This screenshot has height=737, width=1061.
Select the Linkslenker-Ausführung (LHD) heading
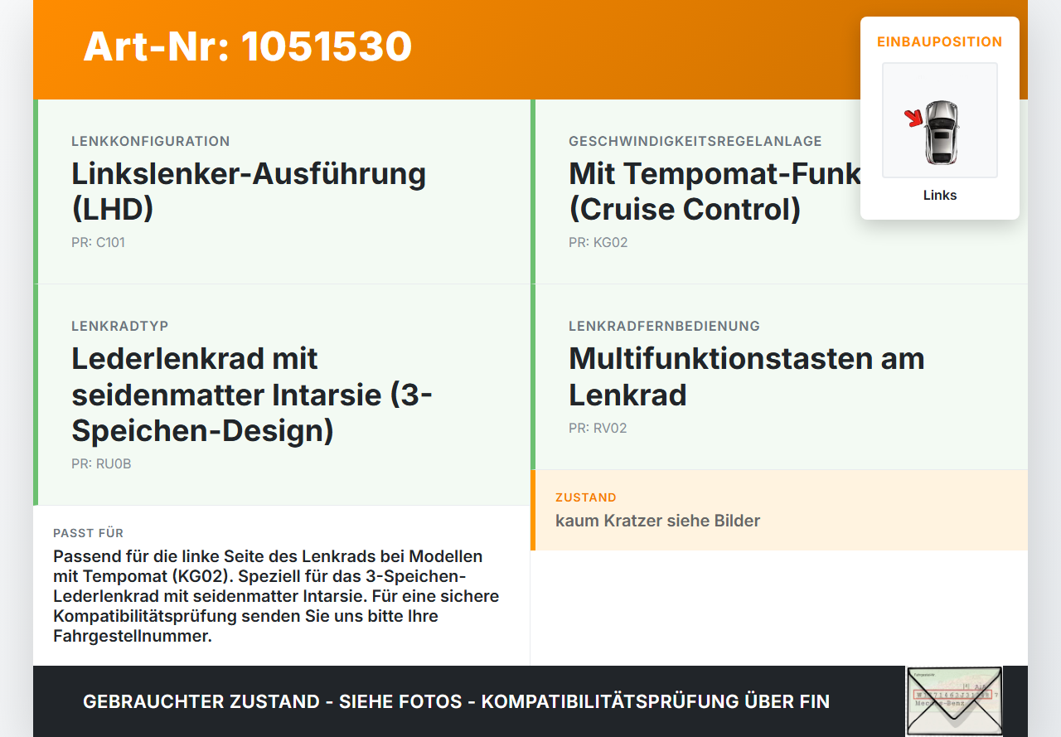point(249,192)
